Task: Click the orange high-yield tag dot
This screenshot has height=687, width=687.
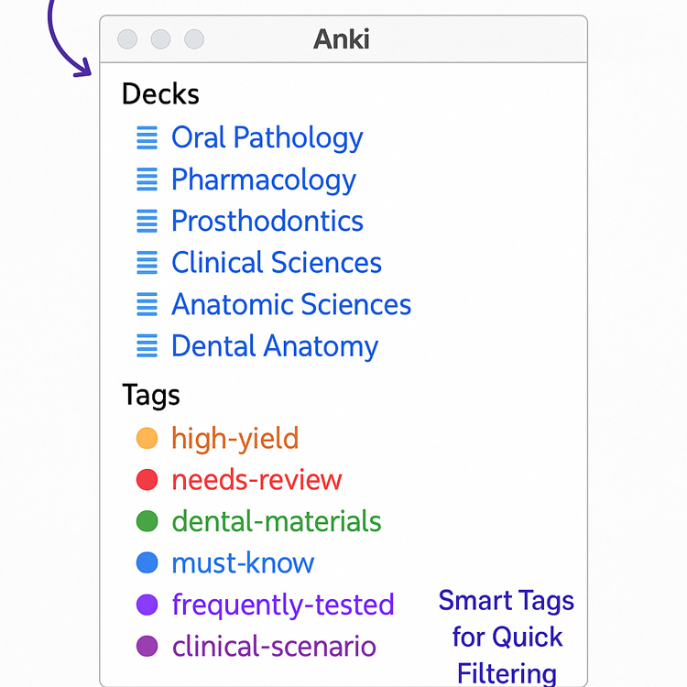Action: coord(147,438)
